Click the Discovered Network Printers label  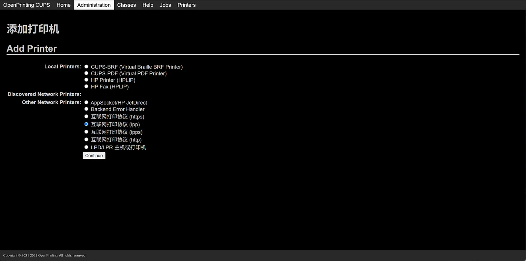[44, 94]
